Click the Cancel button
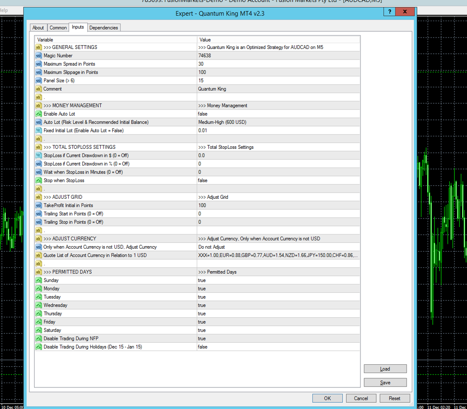 coord(361,398)
